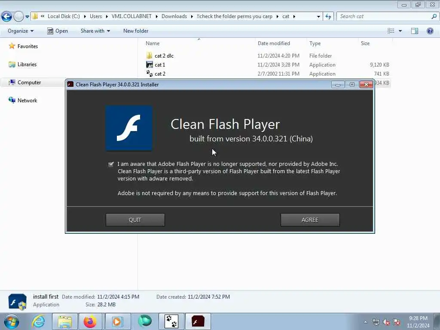Click the cat 1 file icon
This screenshot has height=330, width=440.
pos(149,64)
